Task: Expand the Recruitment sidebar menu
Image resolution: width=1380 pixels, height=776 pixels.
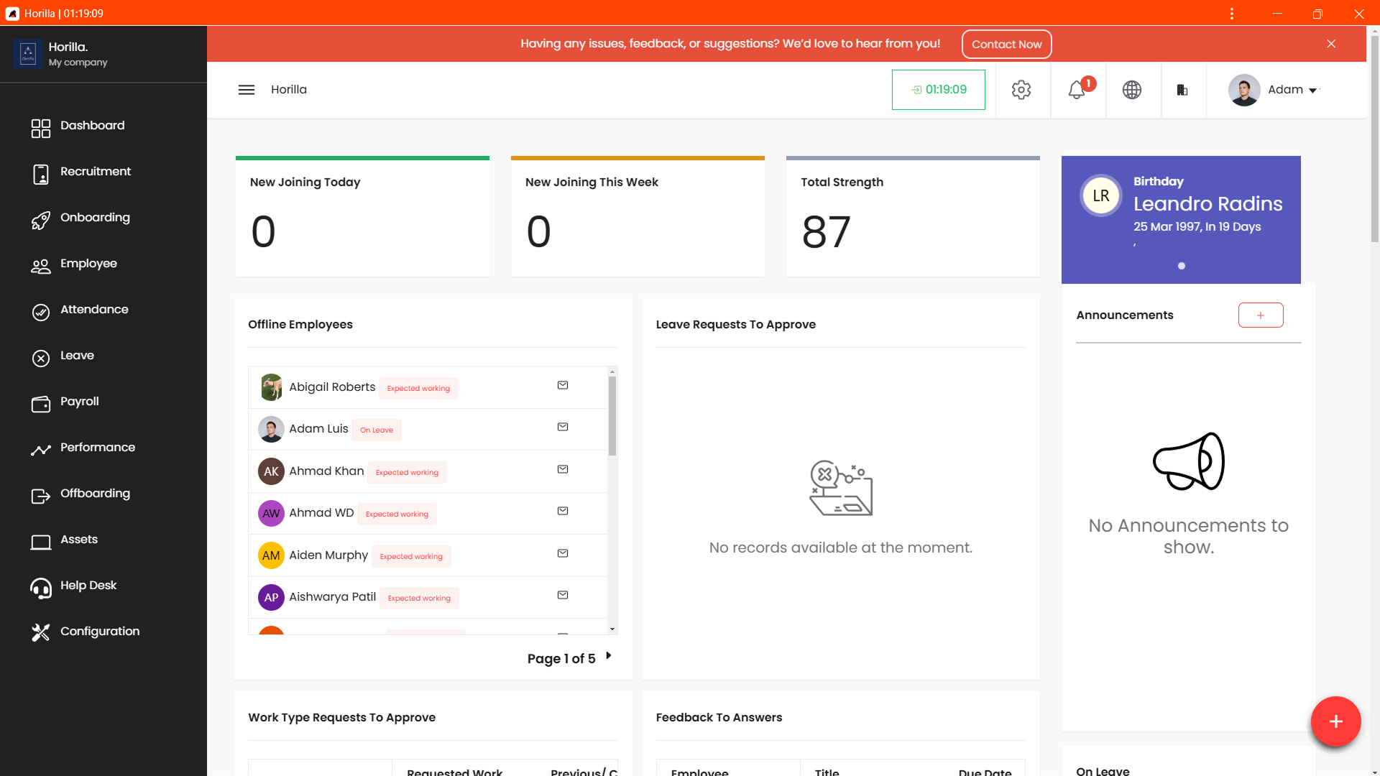Action: click(96, 172)
